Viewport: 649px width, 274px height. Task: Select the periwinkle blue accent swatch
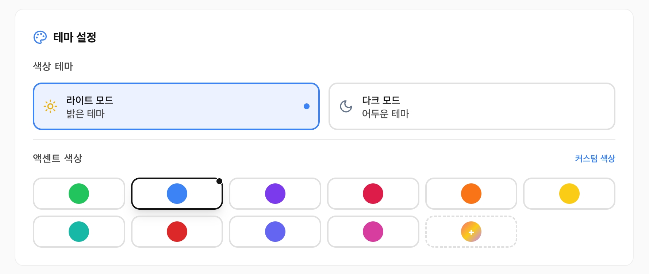click(x=275, y=232)
